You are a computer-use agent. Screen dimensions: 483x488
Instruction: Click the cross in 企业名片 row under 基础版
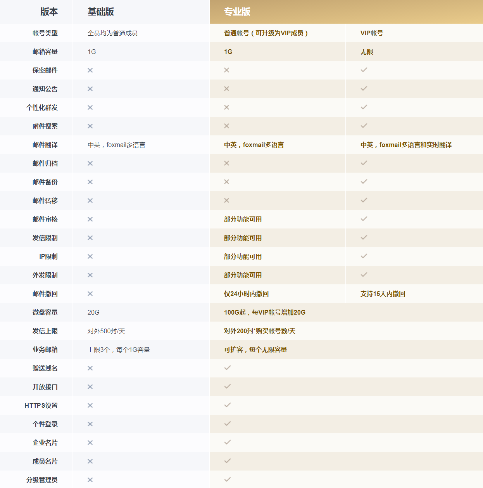(90, 443)
